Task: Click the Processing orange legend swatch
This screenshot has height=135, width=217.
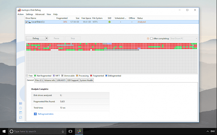Action: [x=77, y=76]
